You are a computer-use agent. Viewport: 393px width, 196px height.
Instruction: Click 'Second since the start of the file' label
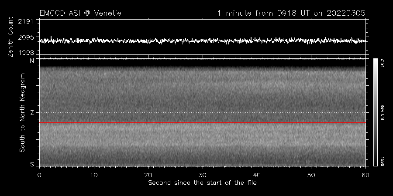203,183
